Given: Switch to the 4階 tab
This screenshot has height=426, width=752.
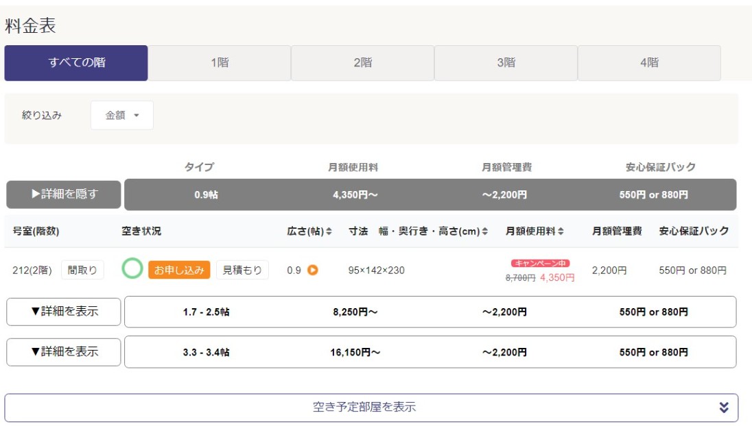Looking at the screenshot, I should [649, 63].
